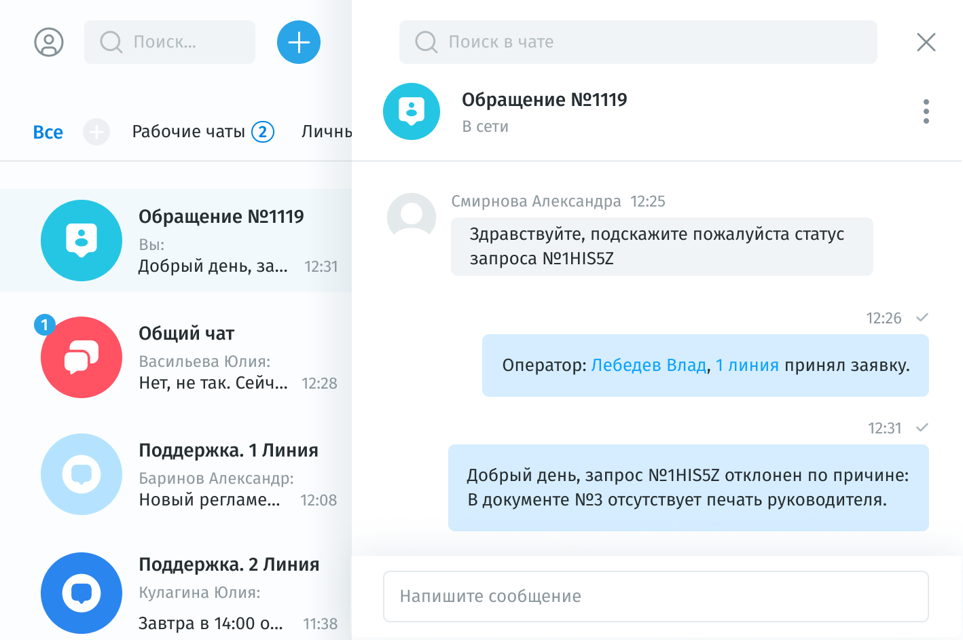
Task: Click the Напишите сообщение input field
Action: point(656,597)
